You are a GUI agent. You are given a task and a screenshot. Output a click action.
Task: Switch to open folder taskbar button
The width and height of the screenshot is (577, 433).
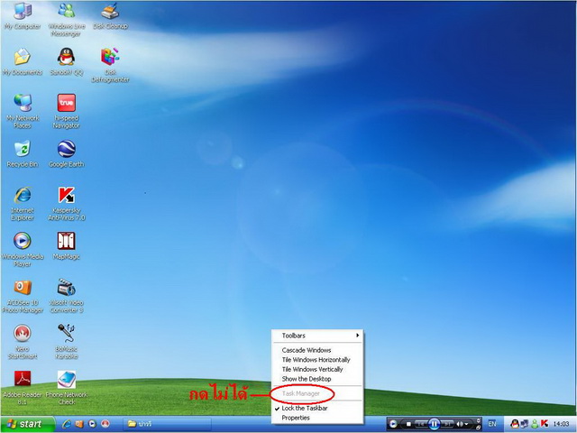168,424
